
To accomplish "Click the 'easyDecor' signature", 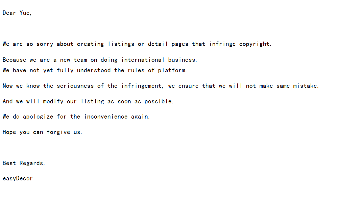I will click(18, 179).
